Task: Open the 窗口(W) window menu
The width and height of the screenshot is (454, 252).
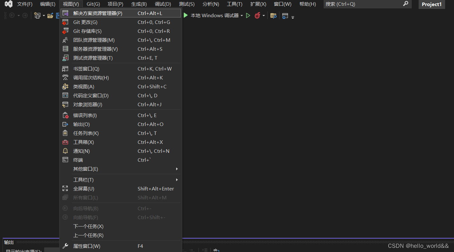Action: coord(283,4)
